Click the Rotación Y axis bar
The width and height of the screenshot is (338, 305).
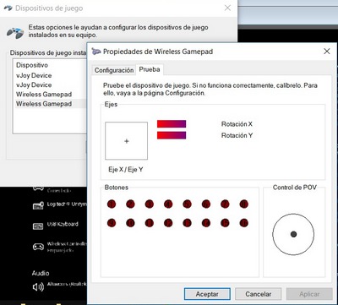(172, 135)
